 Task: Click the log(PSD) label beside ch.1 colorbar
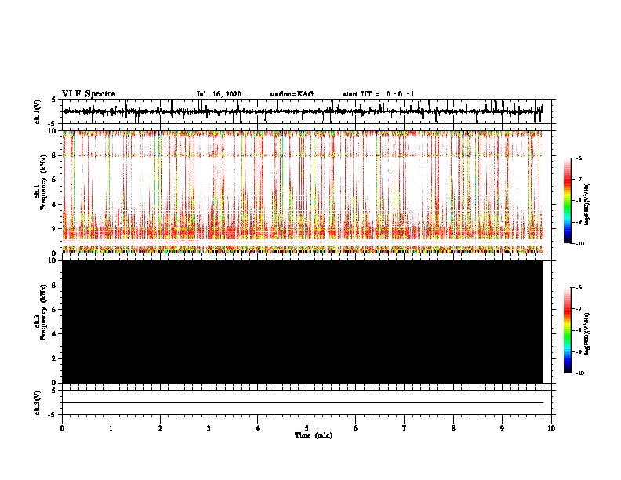pyautogui.click(x=587, y=205)
